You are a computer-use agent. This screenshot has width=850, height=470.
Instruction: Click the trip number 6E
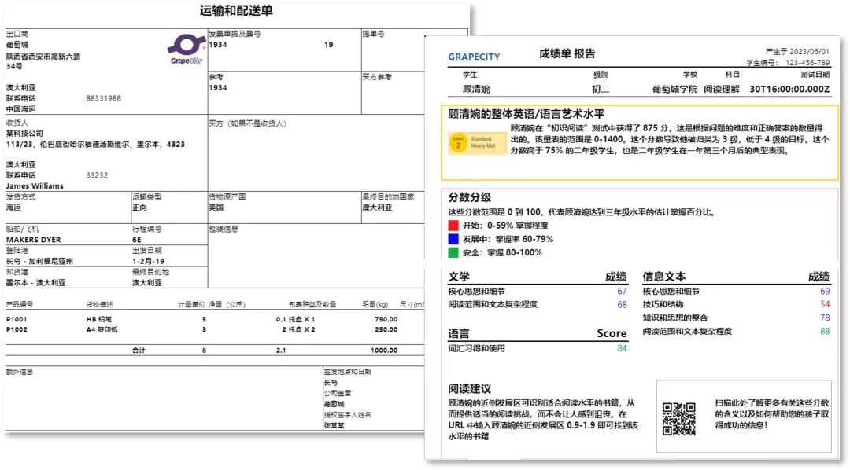point(137,240)
